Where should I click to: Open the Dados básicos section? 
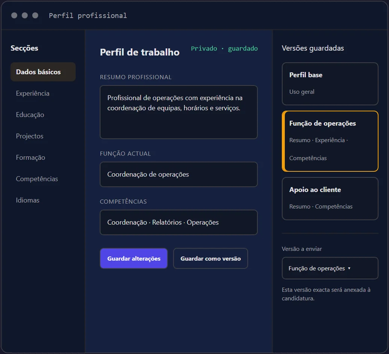pos(43,72)
